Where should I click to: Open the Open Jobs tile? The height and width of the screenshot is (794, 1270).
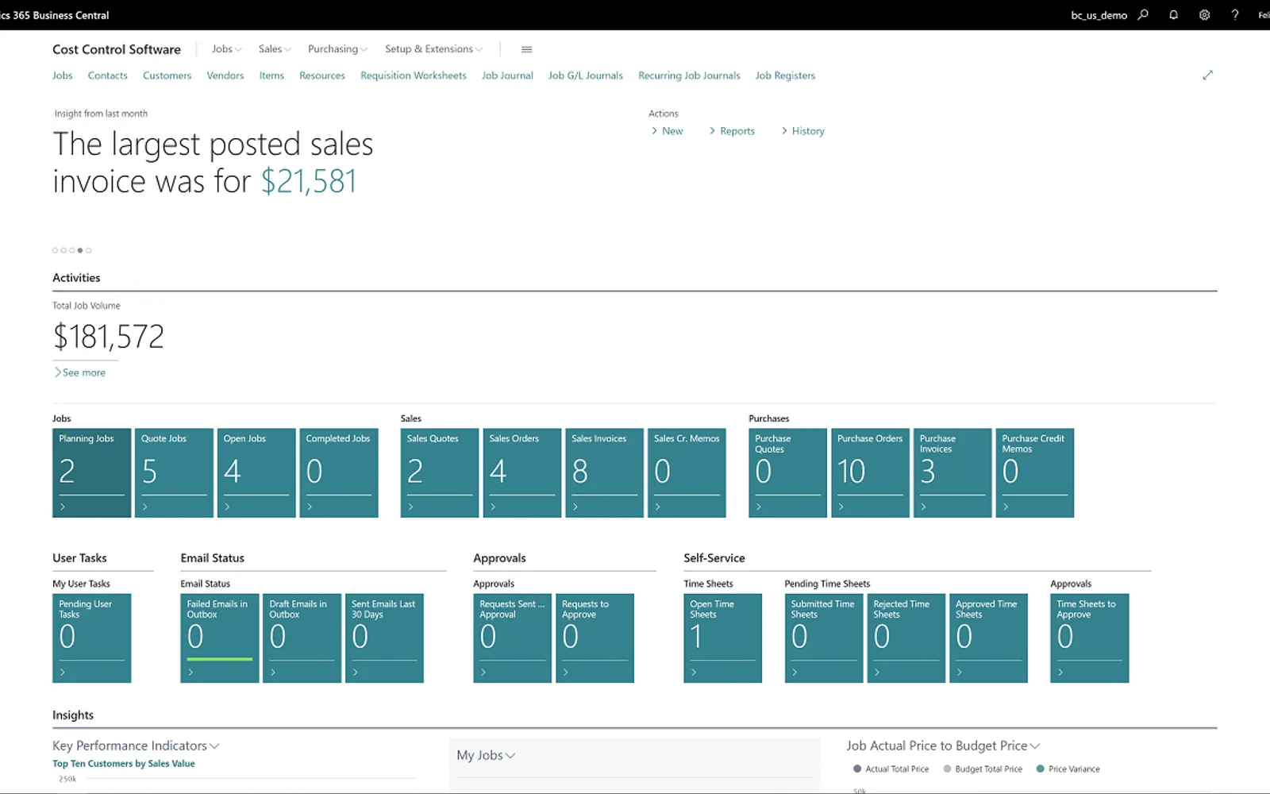256,473
